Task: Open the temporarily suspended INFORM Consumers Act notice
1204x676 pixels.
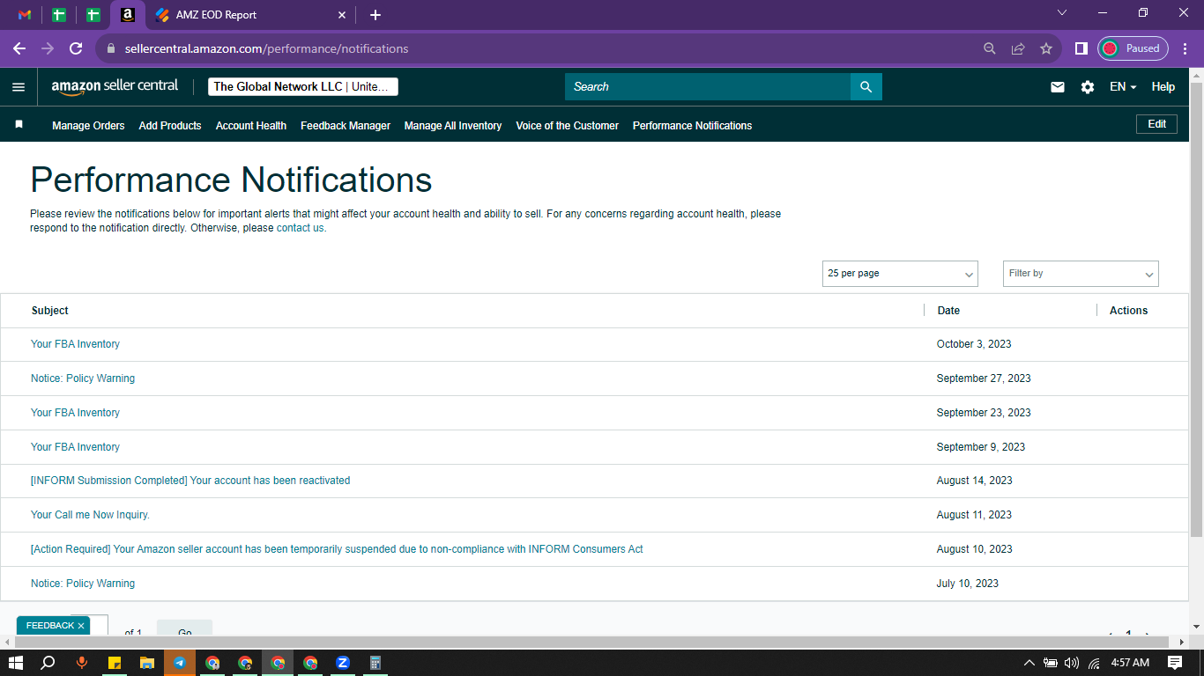Action: pyautogui.click(x=337, y=549)
